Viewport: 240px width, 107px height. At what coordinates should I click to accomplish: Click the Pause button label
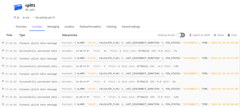tap(220, 35)
